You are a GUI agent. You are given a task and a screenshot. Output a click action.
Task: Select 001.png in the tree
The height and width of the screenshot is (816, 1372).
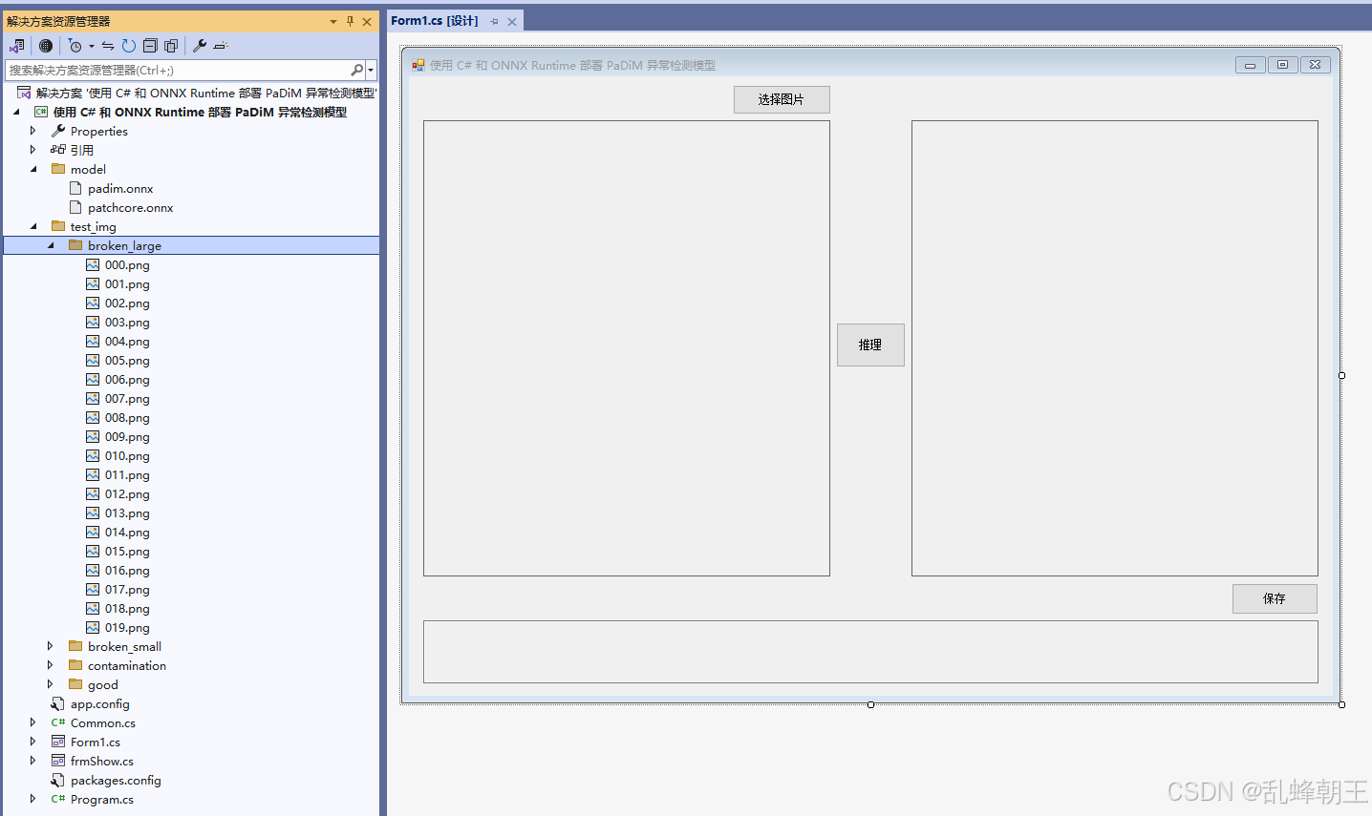click(127, 283)
